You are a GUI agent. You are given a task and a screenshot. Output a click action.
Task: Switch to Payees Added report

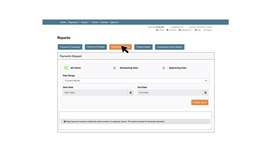coord(143,47)
